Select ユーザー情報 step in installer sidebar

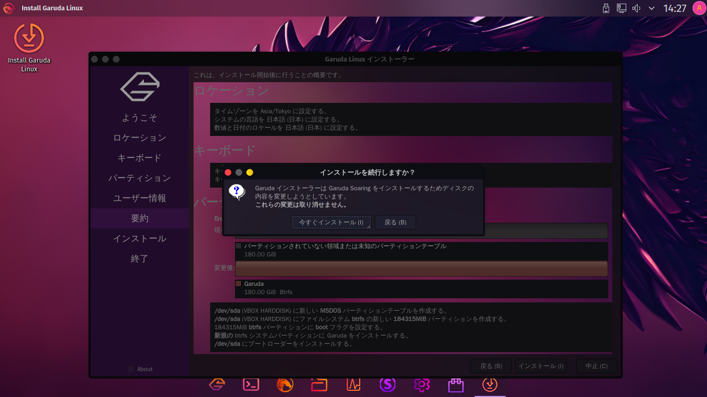click(x=140, y=198)
